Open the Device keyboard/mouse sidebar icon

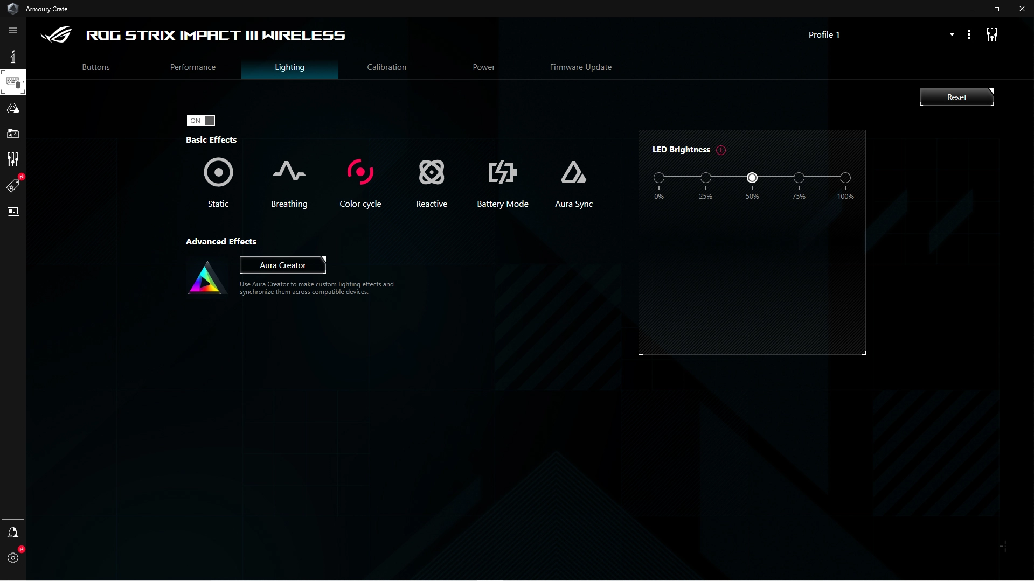tap(13, 82)
